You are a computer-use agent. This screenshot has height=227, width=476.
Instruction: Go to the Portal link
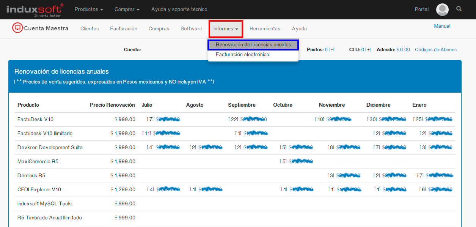pyautogui.click(x=422, y=9)
